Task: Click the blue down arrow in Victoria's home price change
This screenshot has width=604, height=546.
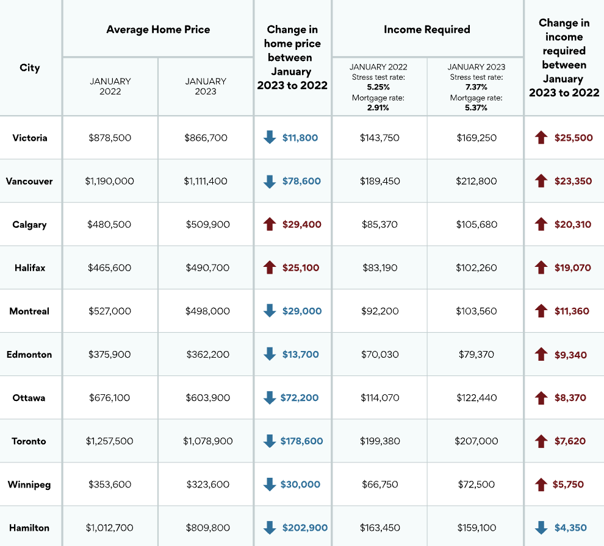Action: point(270,138)
